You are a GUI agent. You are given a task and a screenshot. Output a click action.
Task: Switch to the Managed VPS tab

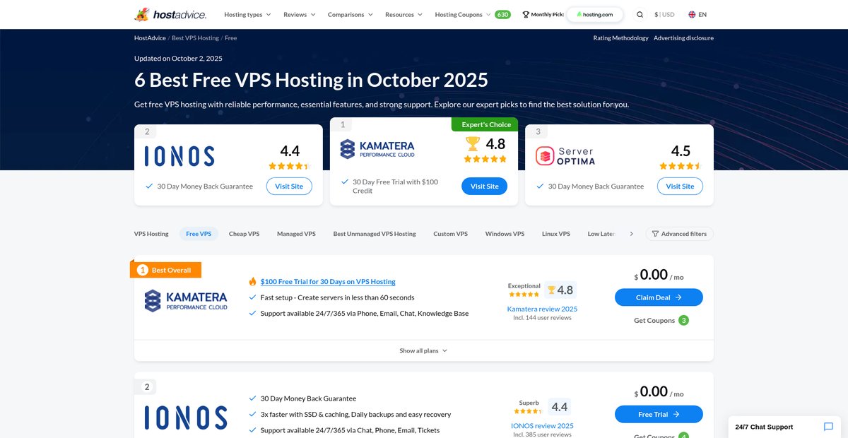coord(296,234)
